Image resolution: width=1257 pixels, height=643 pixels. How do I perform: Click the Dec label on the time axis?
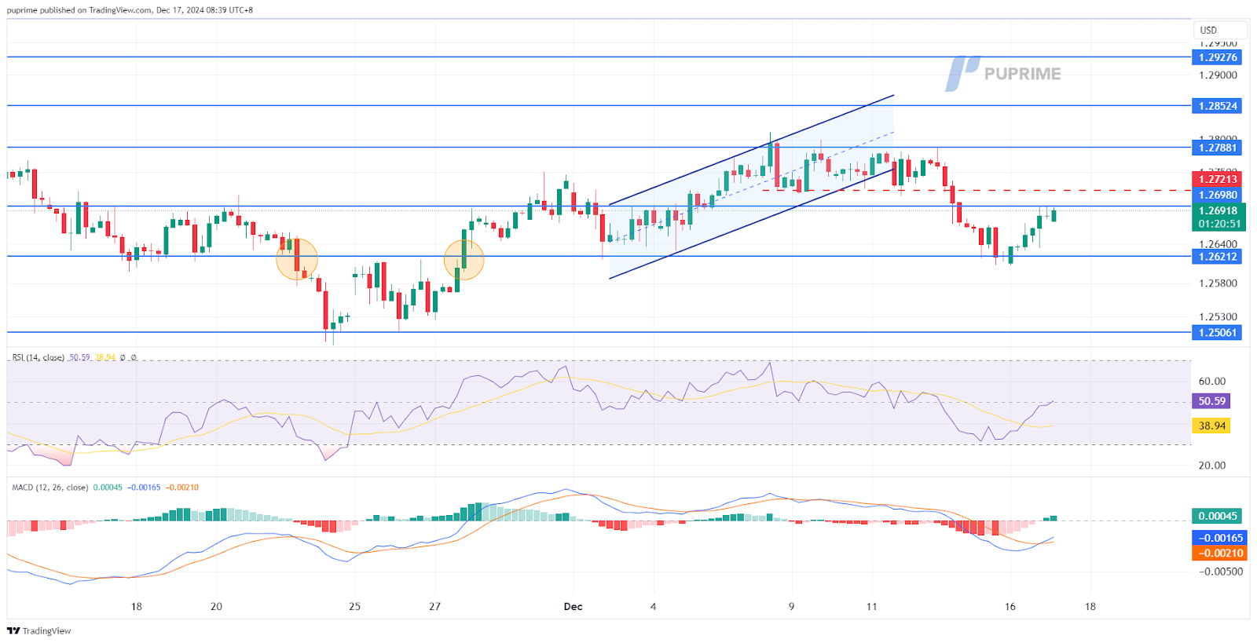pyautogui.click(x=573, y=606)
